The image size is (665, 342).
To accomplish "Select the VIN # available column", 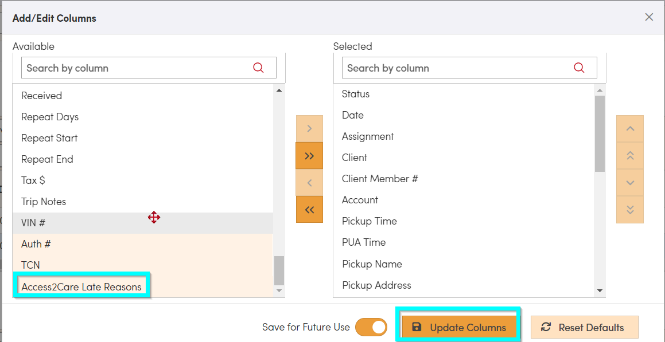I will click(33, 223).
